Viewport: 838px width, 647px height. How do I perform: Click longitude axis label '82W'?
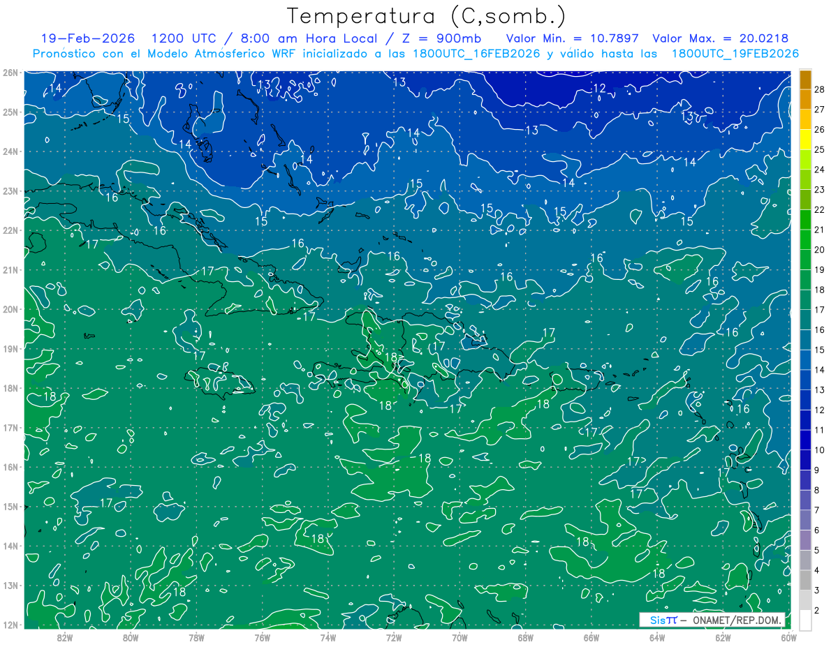click(x=65, y=637)
